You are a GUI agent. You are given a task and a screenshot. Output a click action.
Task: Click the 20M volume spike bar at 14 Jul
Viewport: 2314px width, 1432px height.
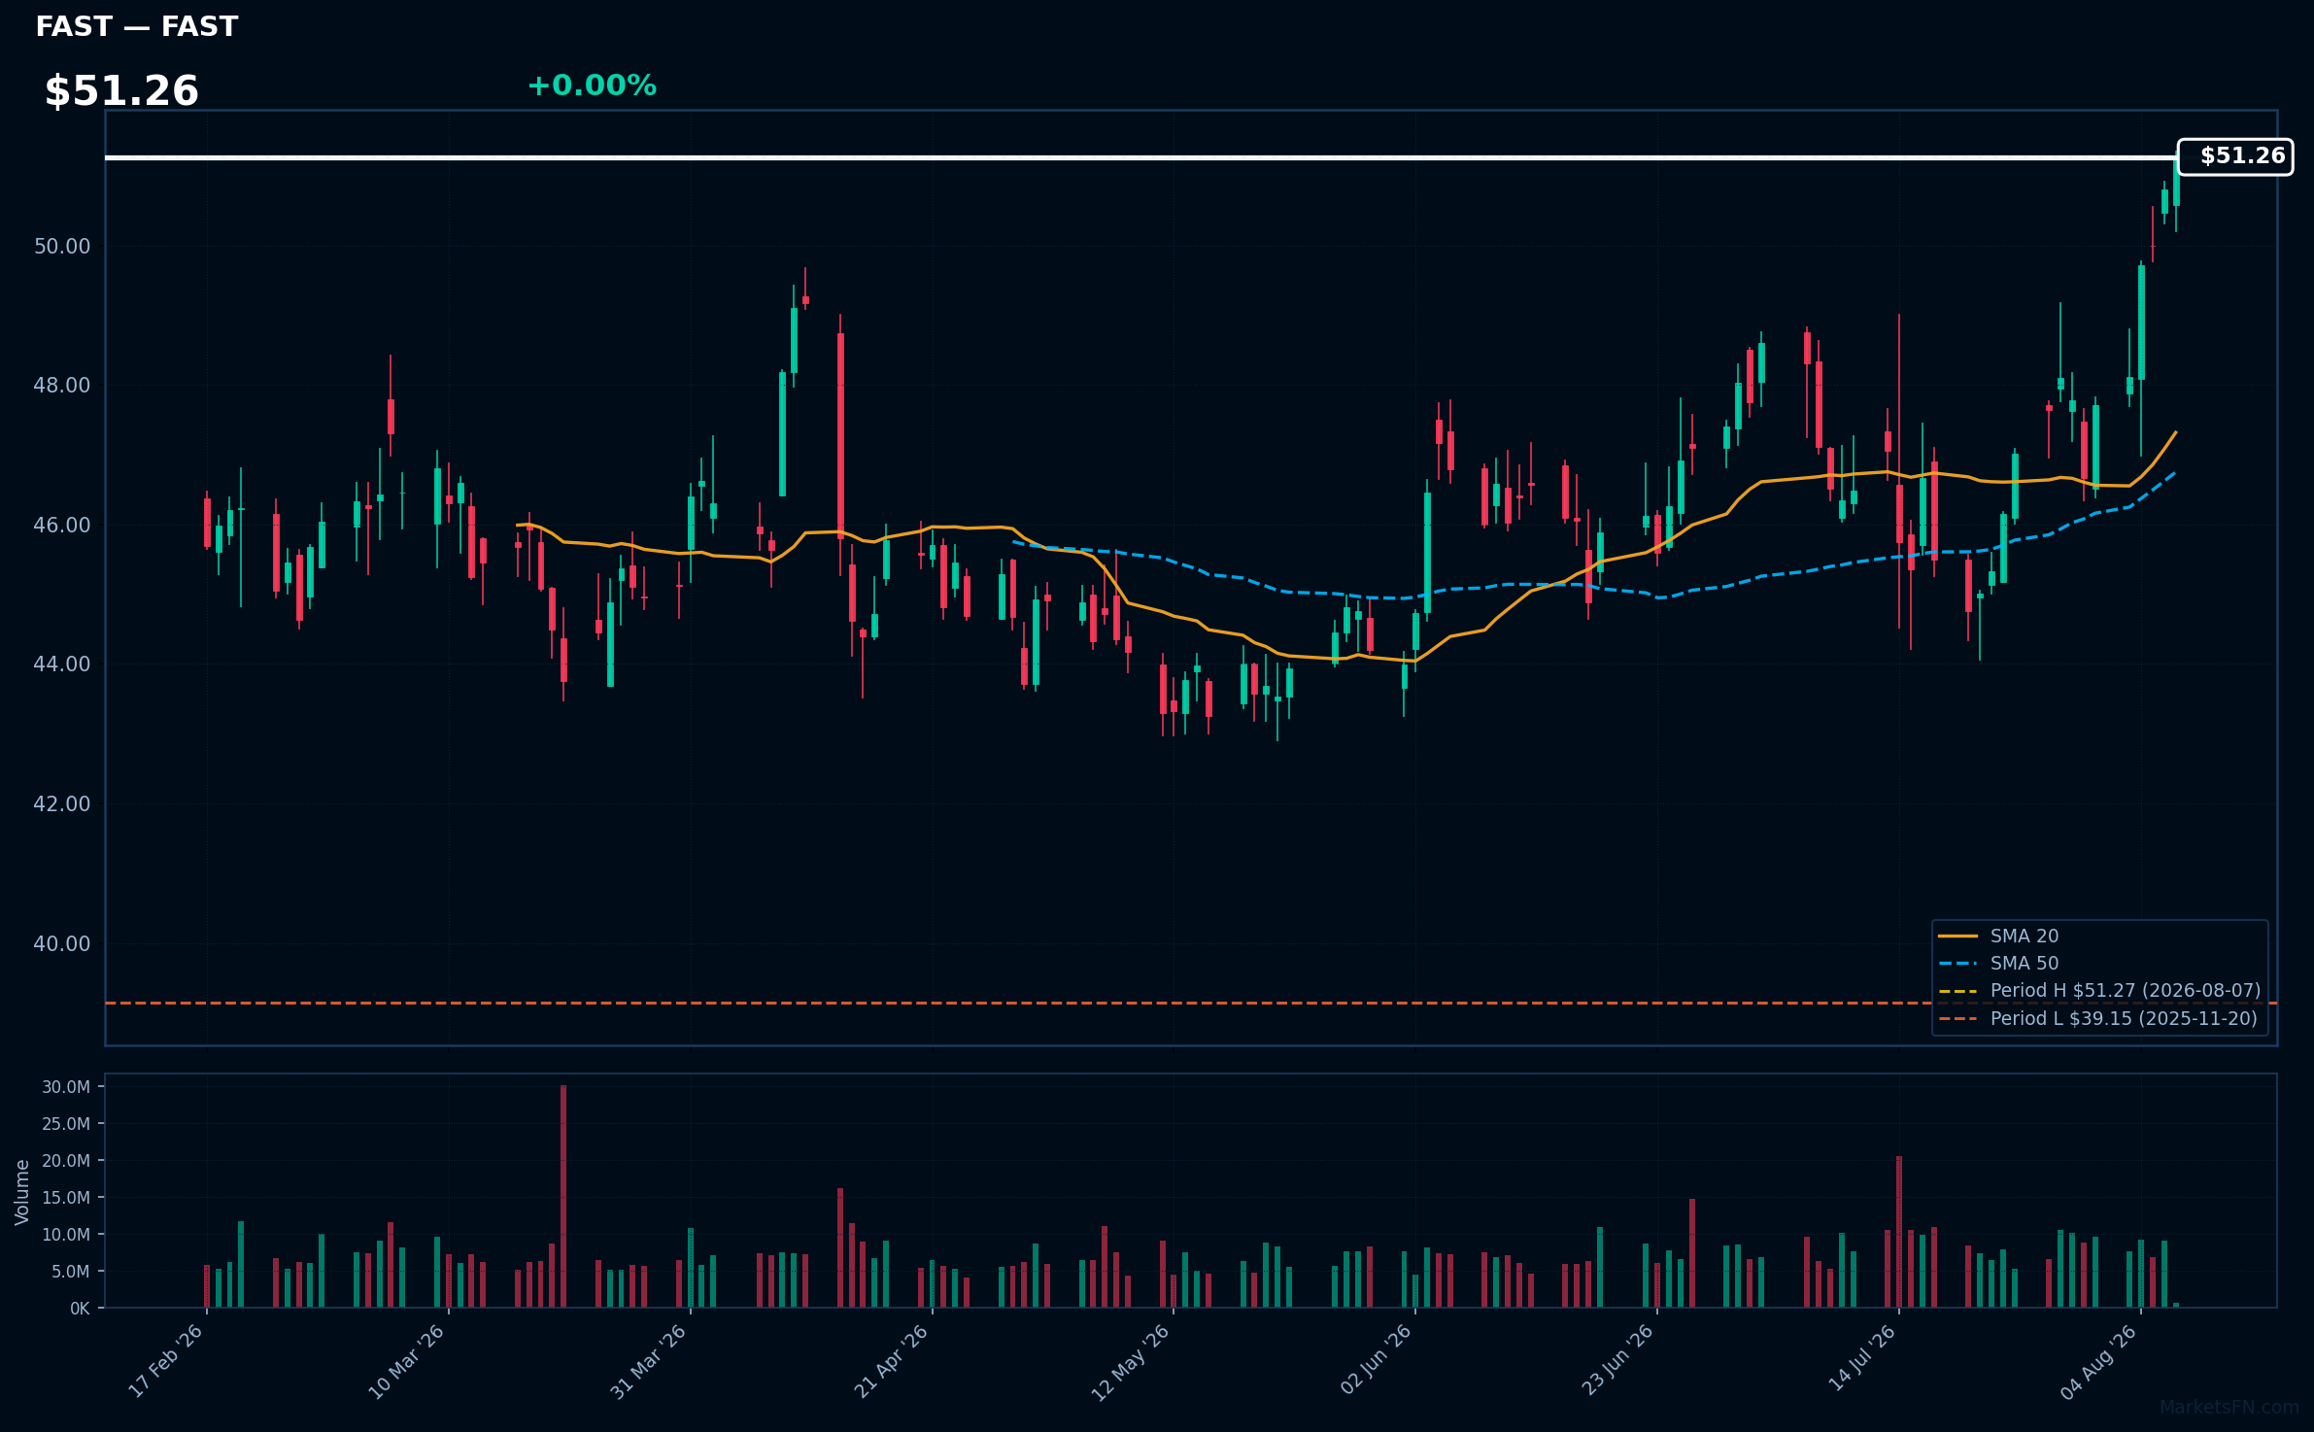tap(1899, 1232)
